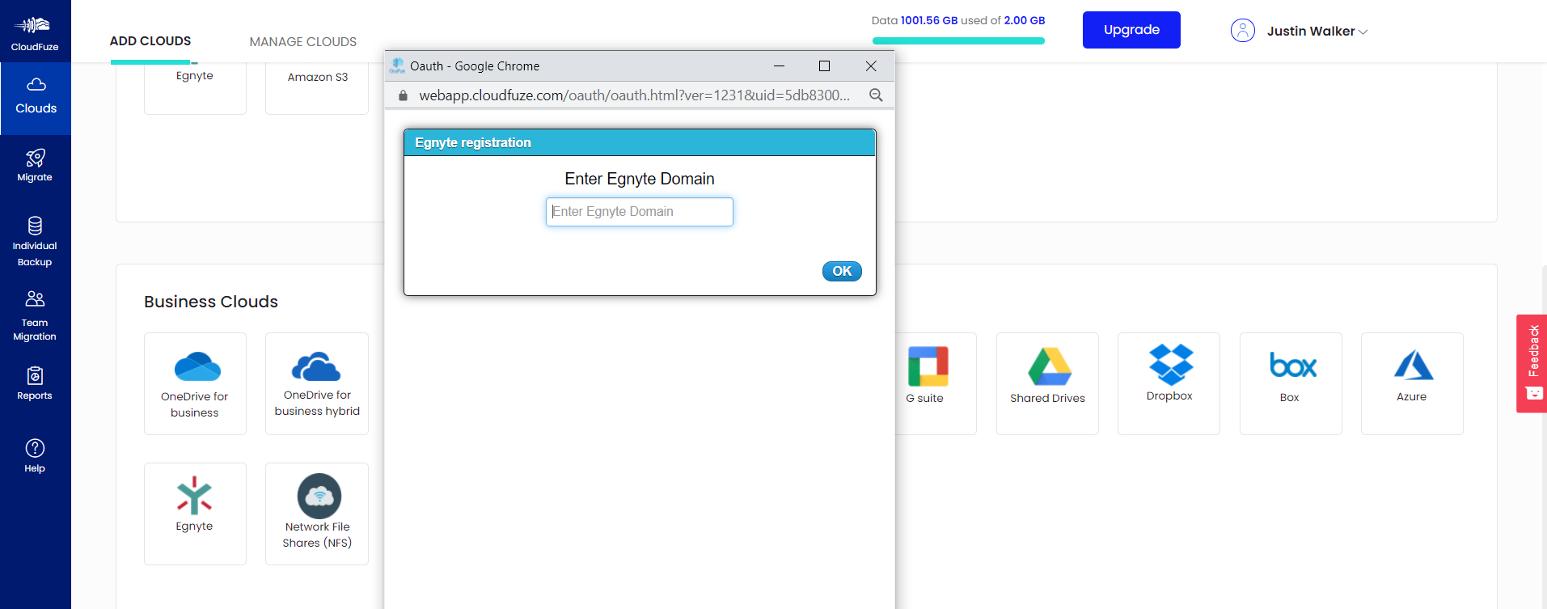Maximize the Oauth Chrome window
Screen dimensions: 1547x609
click(824, 66)
